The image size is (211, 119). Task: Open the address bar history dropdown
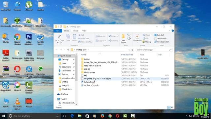pos(129,50)
